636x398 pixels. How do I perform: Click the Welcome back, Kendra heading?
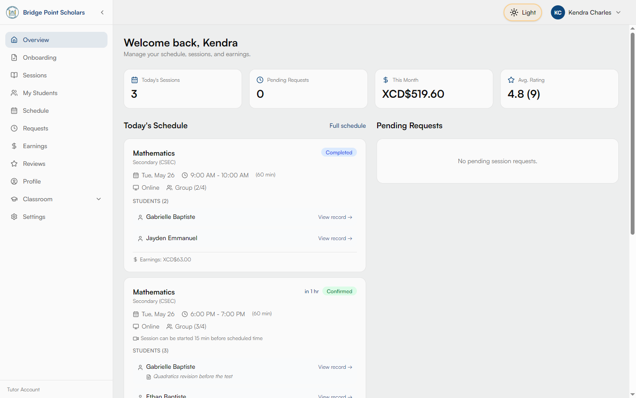tap(181, 43)
